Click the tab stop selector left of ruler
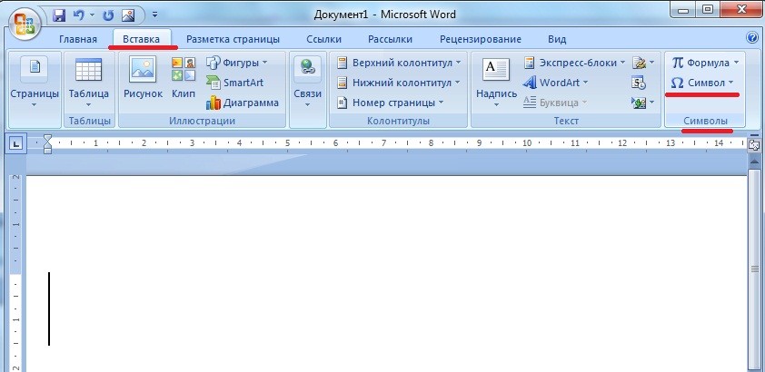This screenshot has height=372, width=765. pos(16,143)
